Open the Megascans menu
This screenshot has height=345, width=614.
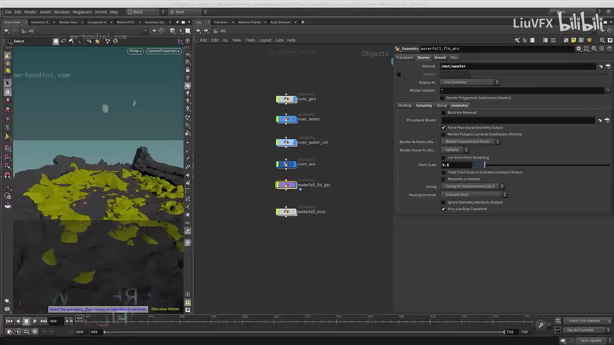click(82, 11)
